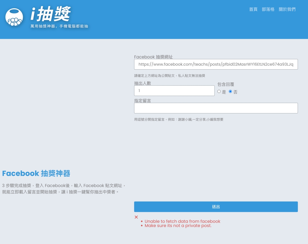Focus the Facebook 抽獎網址 URL field
The height and width of the screenshot is (244, 308).
(216, 64)
